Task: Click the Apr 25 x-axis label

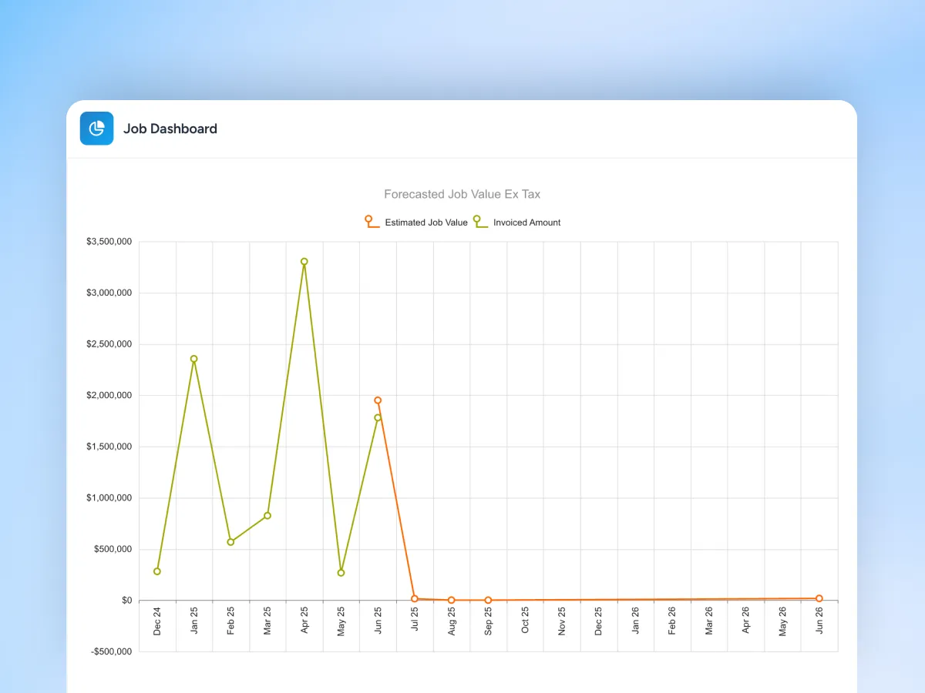Action: [x=304, y=621]
